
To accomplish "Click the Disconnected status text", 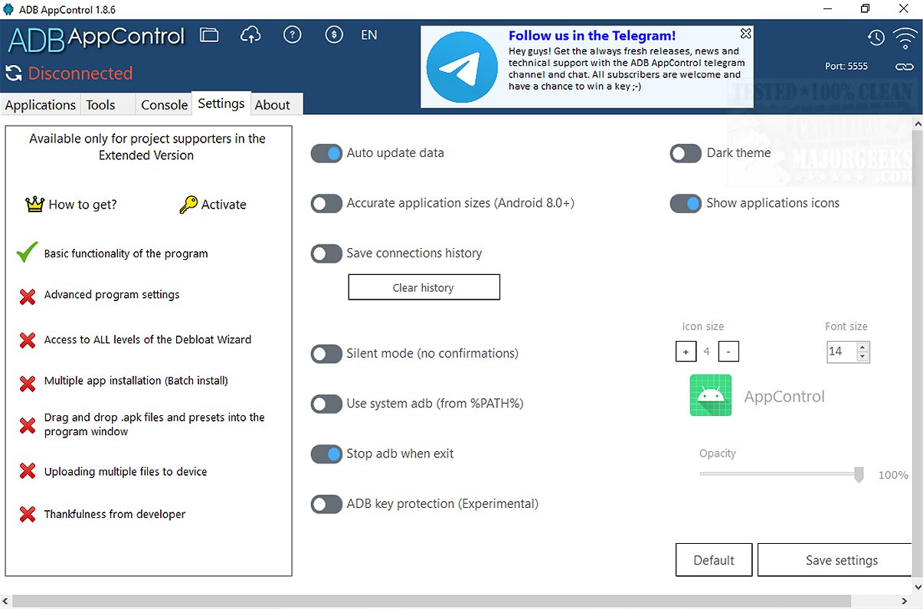I will point(80,74).
